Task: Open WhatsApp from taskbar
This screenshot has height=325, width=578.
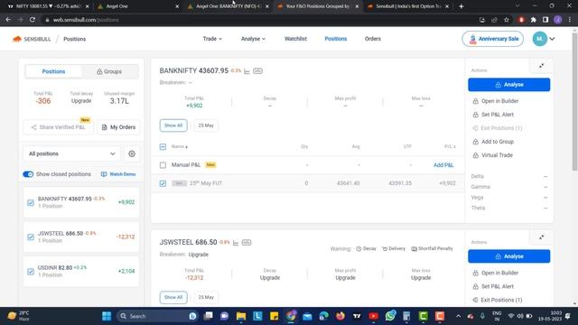Action: click(x=390, y=316)
